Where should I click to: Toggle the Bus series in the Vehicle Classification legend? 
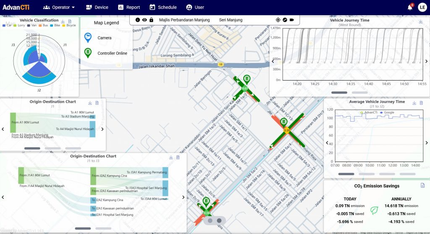(43, 25)
